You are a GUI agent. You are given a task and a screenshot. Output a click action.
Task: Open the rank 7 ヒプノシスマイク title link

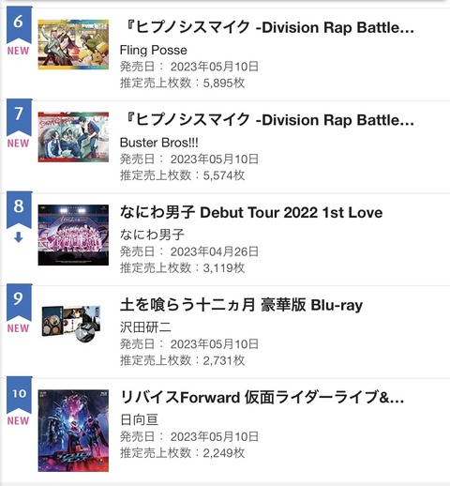click(x=268, y=120)
